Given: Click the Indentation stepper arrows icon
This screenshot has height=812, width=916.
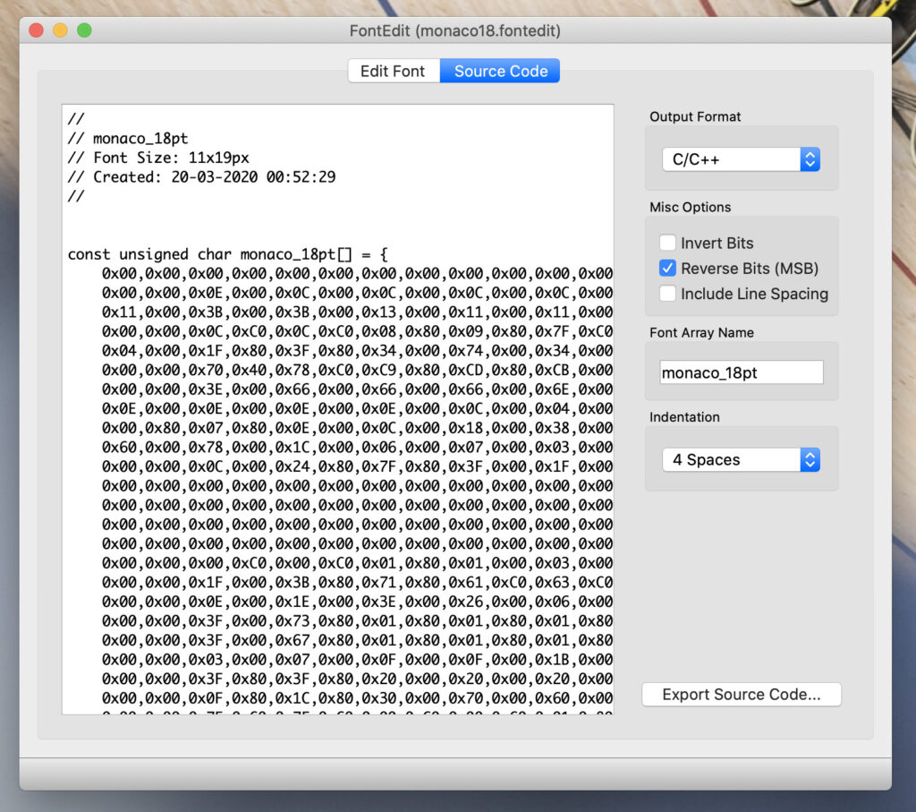Looking at the screenshot, I should [x=810, y=459].
